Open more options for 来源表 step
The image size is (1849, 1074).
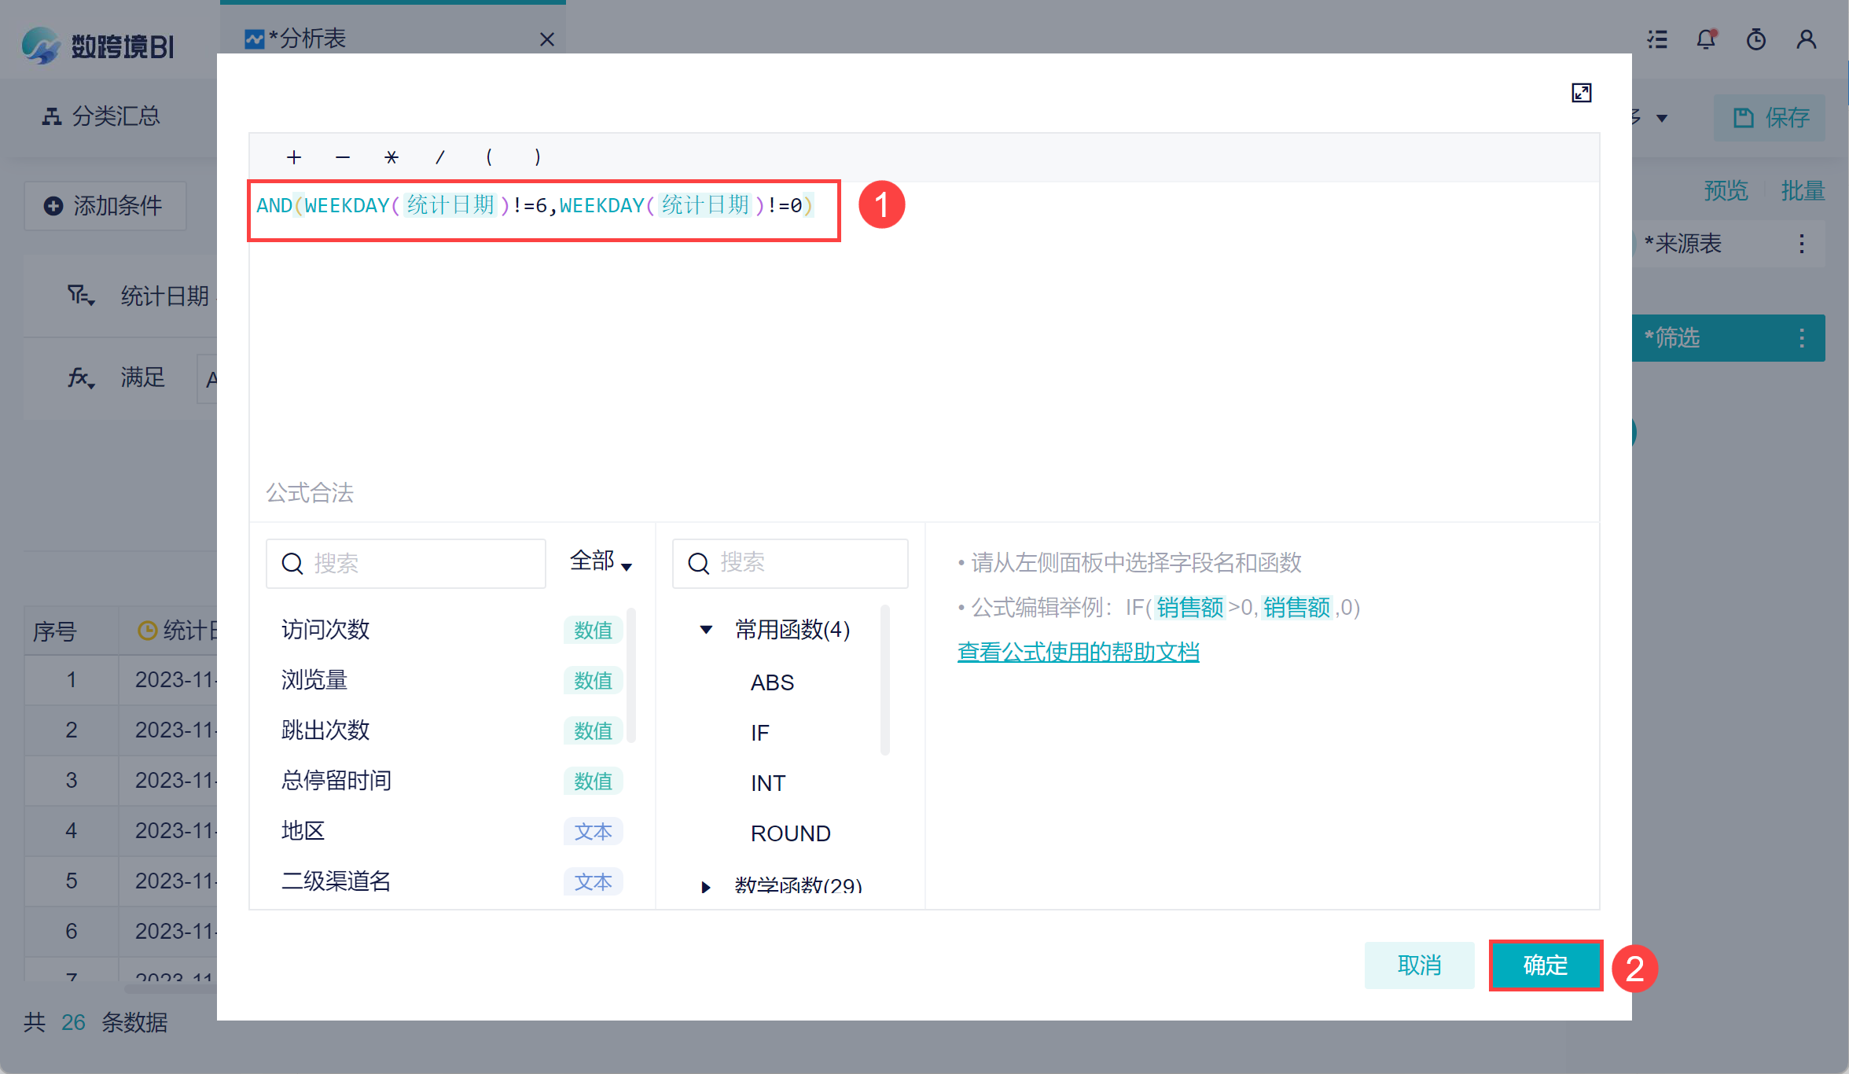point(1801,244)
